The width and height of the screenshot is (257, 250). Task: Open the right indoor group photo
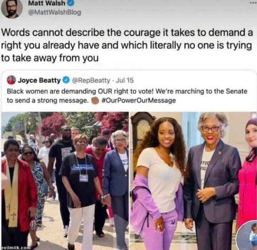click(193, 181)
